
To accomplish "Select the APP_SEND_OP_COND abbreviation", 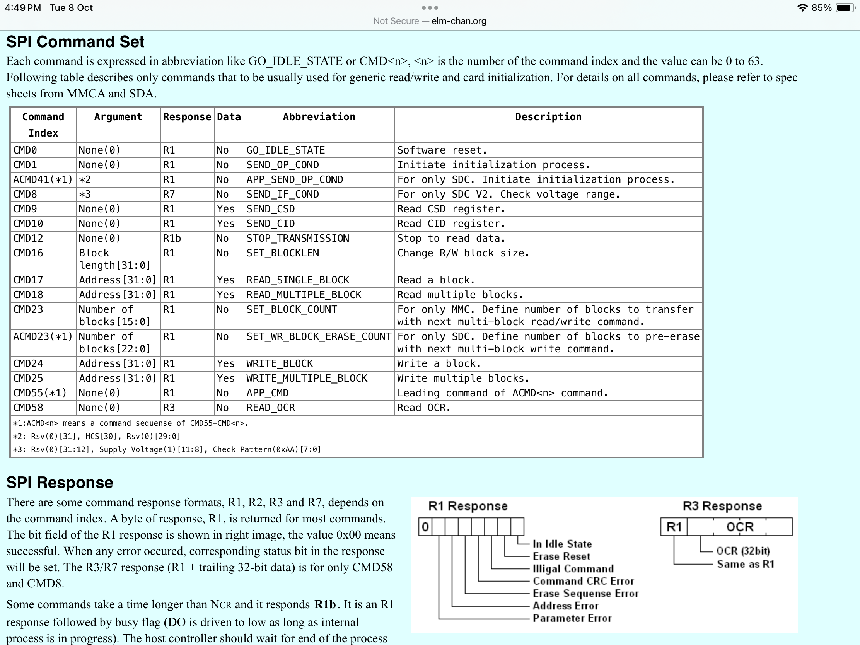I will [319, 180].
